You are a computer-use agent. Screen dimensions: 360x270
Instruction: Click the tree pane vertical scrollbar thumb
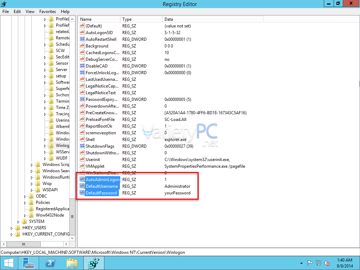click(72, 216)
